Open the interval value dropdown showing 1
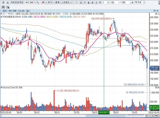 (x=108, y=3)
